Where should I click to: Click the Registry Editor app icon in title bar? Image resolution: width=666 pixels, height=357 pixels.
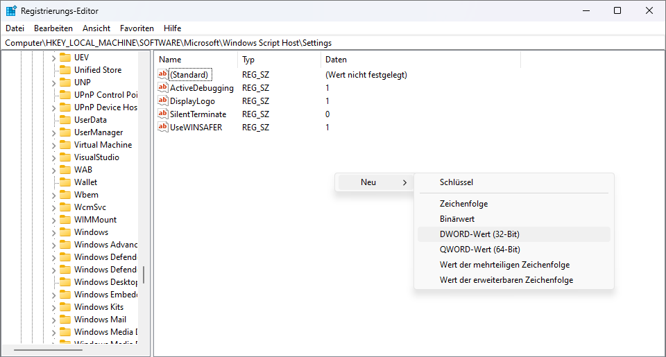11,11
